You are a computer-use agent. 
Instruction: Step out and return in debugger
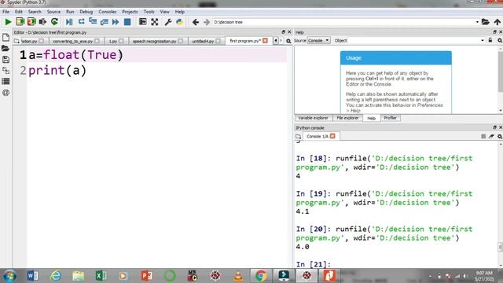point(105,22)
